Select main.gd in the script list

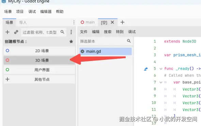point(105,51)
